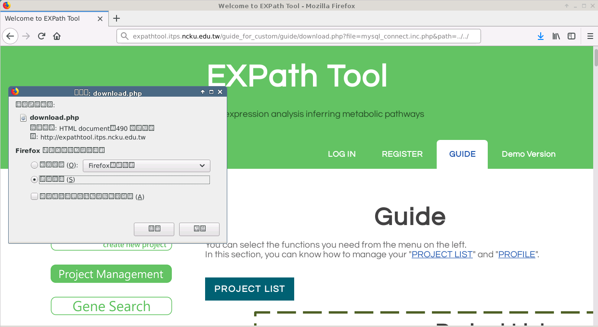Click the download.php file icon in dialog

point(23,118)
